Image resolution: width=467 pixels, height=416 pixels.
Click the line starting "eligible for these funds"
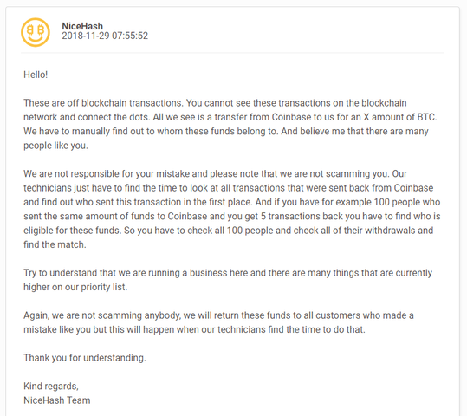(229, 231)
